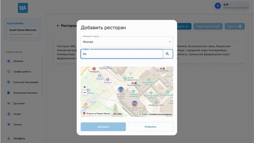Open Акционные баннеры menu item
The height and width of the screenshot is (143, 254).
click(x=25, y=93)
